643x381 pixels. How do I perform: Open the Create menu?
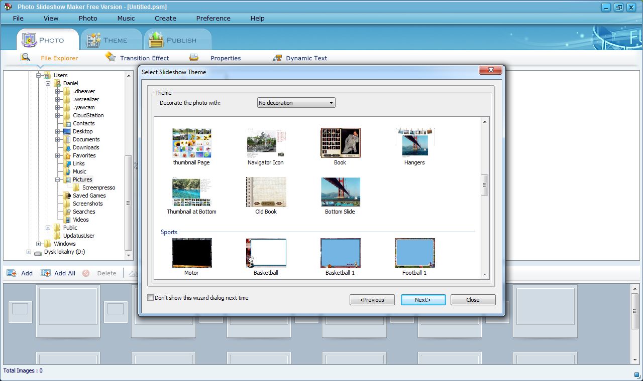coord(165,18)
